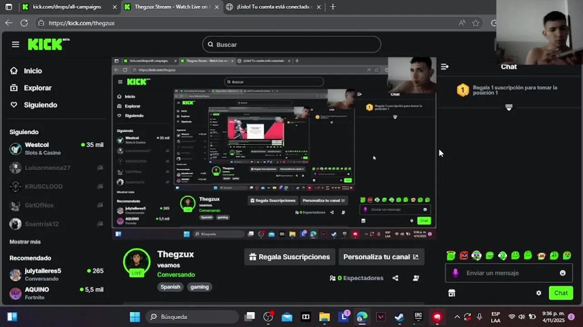Viewport: 583px width, 327px height.
Task: Open recommended channel julytalleres5
Action: [56, 274]
